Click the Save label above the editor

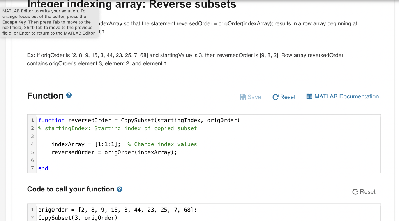coord(255,97)
